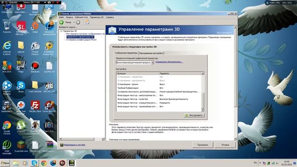Click the Восстановить button below settings list

(x=194, y=115)
